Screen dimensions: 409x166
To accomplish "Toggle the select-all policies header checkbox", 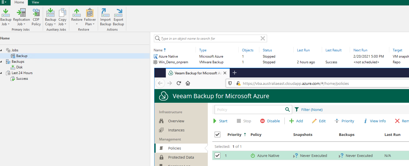I will (217, 135).
